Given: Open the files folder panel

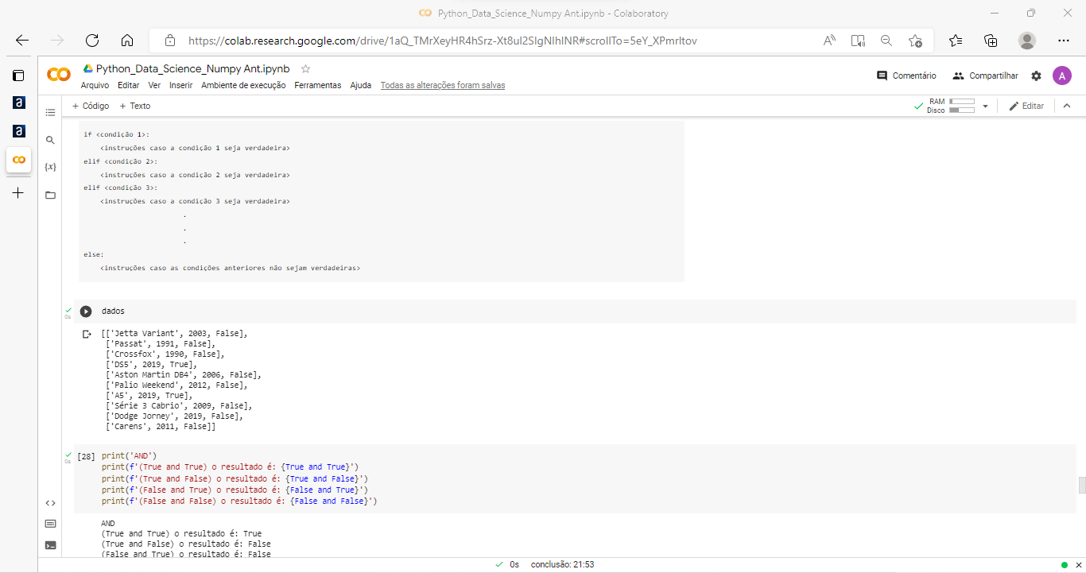Looking at the screenshot, I should [51, 195].
